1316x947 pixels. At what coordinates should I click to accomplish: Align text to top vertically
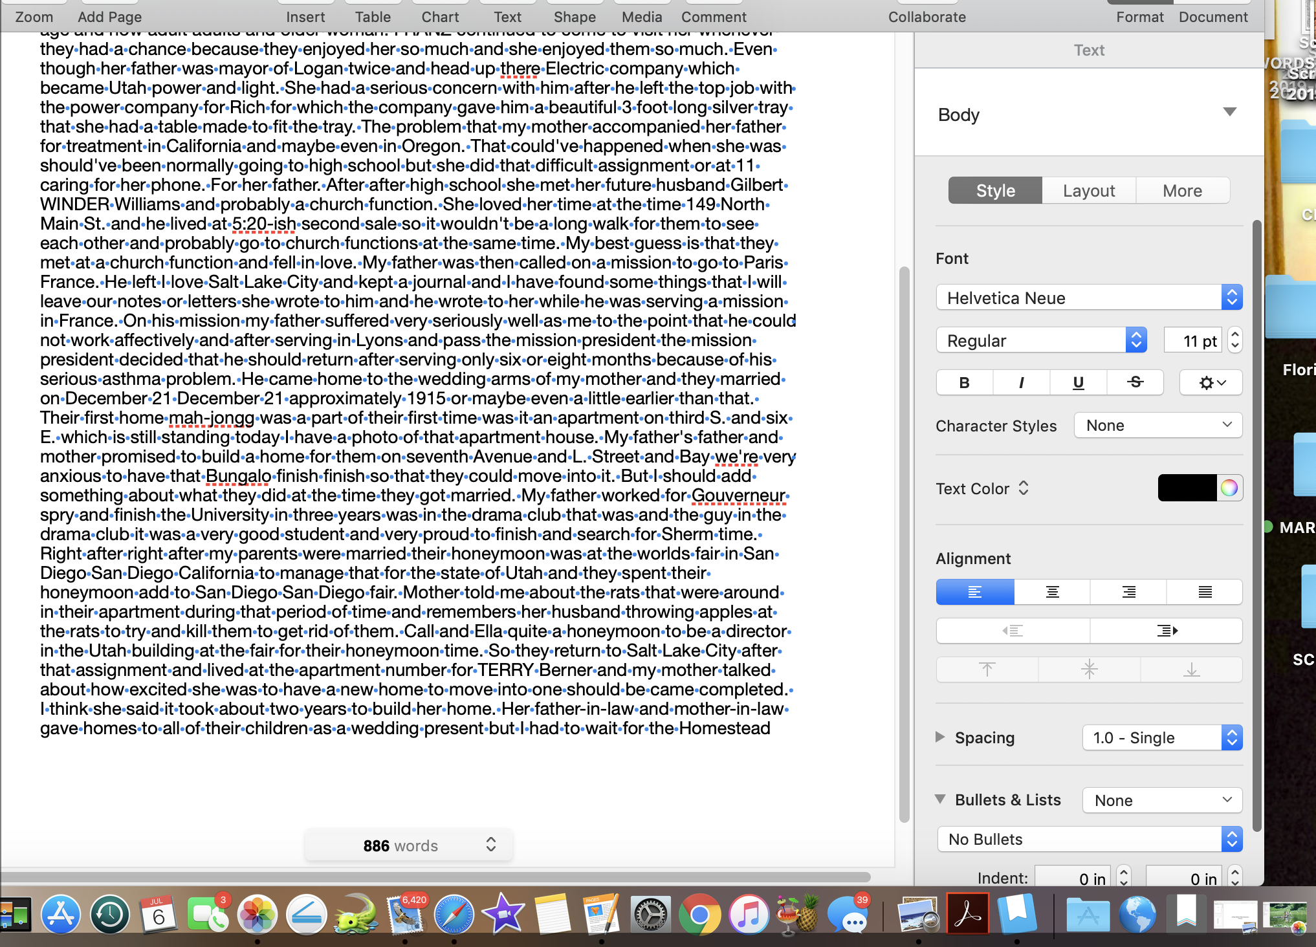pyautogui.click(x=987, y=669)
